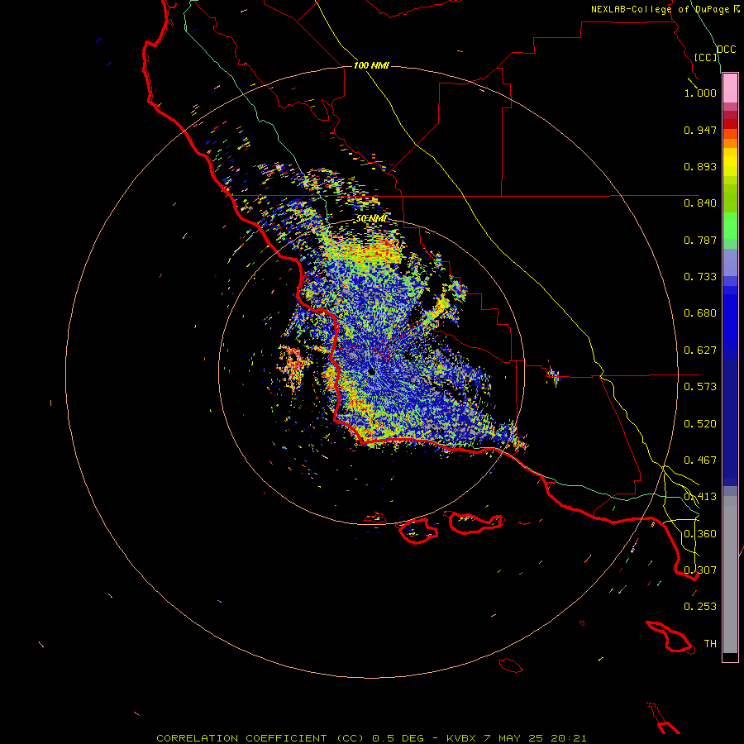
Task: Click the 0.627 color scale value
Action: pos(700,351)
